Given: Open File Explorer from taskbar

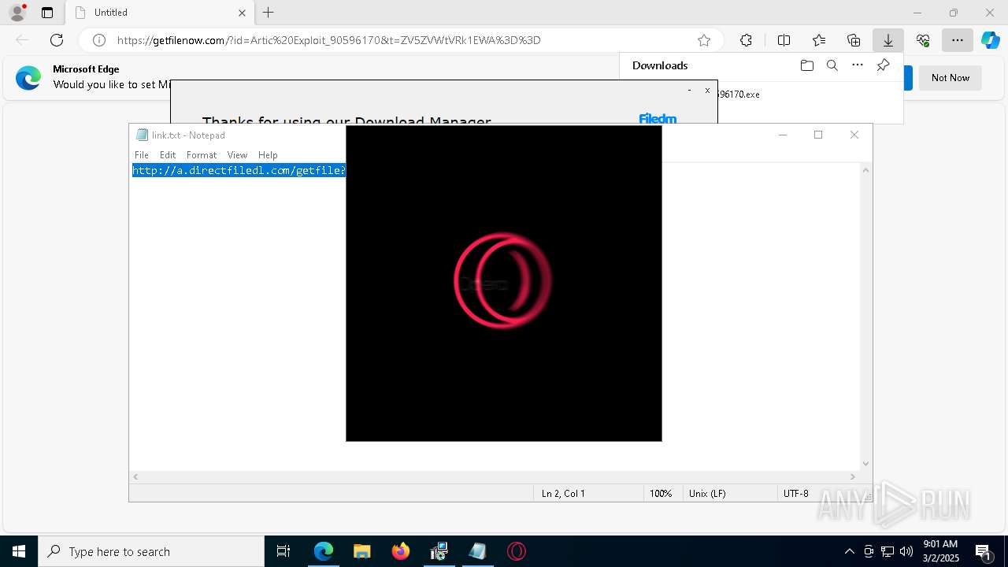Looking at the screenshot, I should [x=362, y=551].
